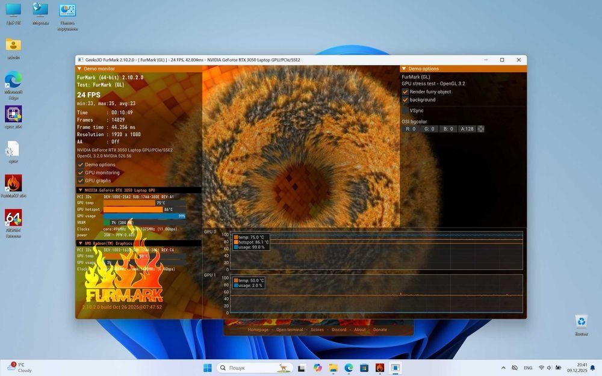
Task: Open the Control Panel desktop shortcut
Action: 67,17
